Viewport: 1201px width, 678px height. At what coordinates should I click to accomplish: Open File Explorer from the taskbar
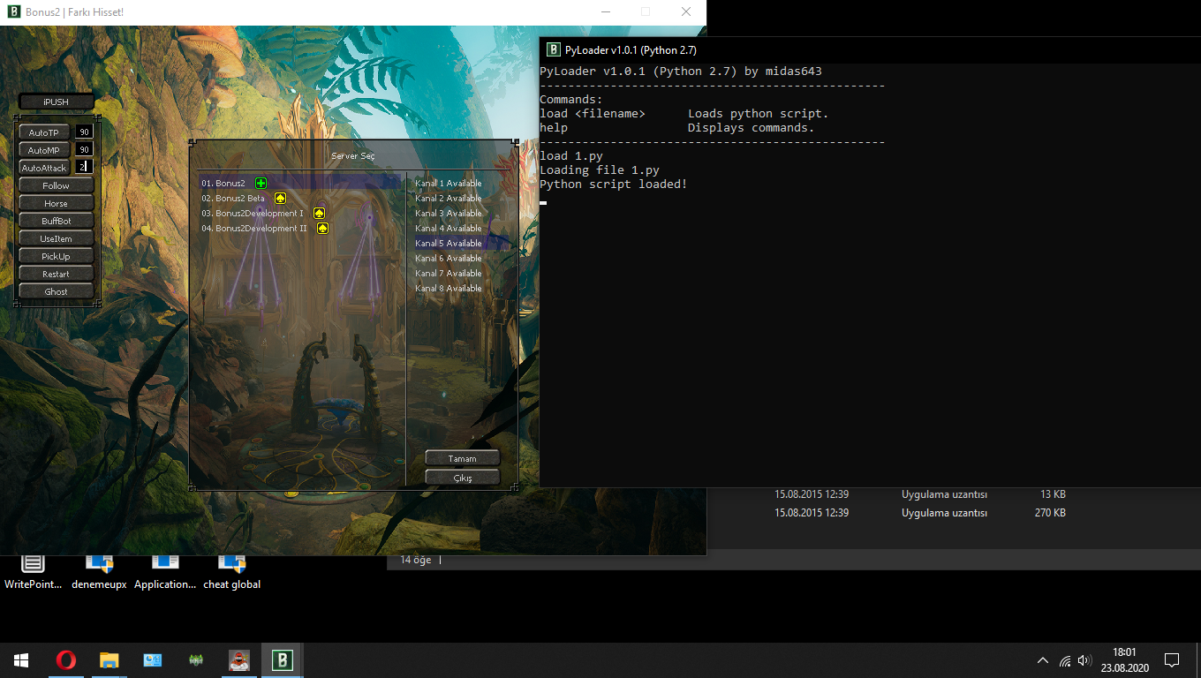(x=109, y=660)
